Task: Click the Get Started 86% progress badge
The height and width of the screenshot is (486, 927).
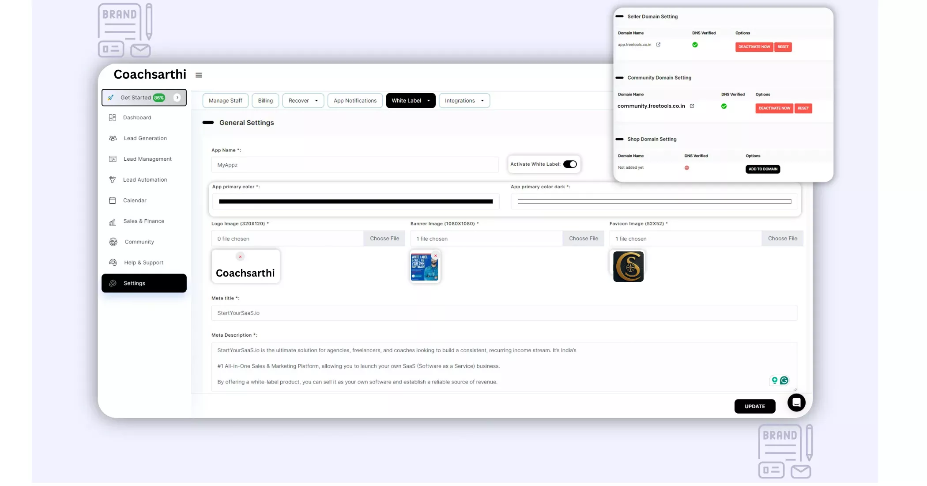Action: point(159,98)
